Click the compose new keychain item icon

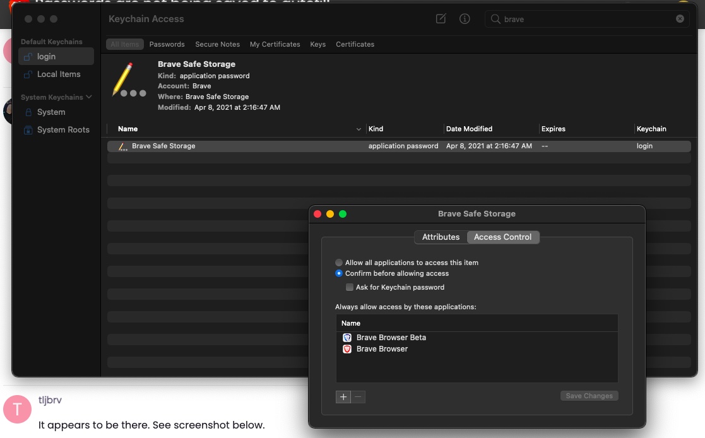point(441,18)
